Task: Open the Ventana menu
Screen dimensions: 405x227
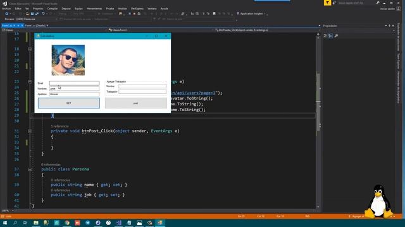Action: point(152,9)
